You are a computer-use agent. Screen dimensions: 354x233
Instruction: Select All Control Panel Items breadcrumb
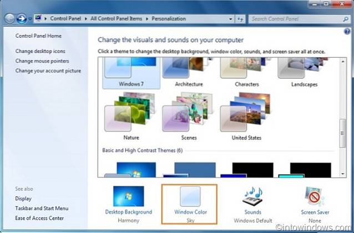coord(117,19)
